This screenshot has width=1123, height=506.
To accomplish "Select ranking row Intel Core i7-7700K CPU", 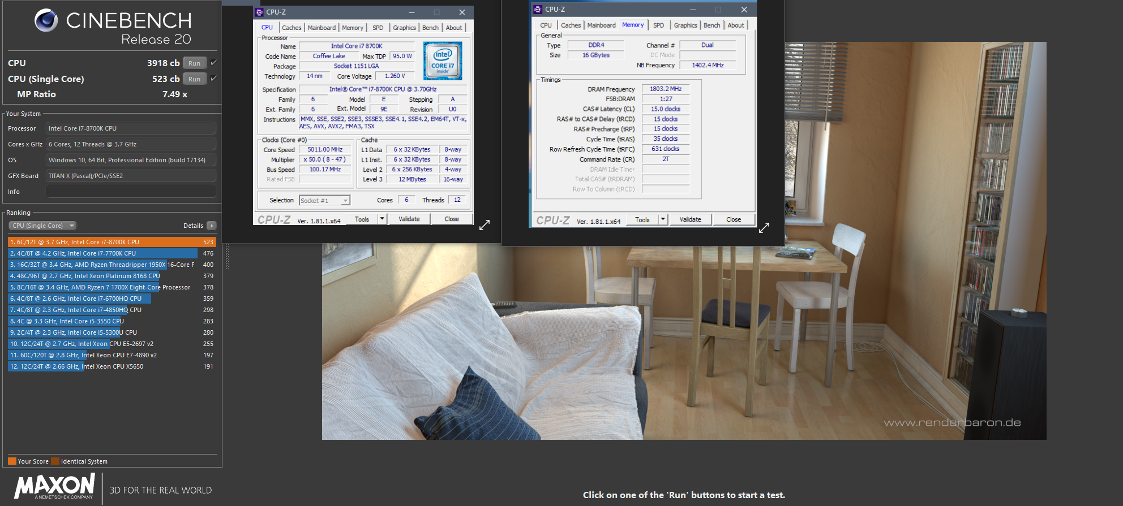I will [112, 253].
